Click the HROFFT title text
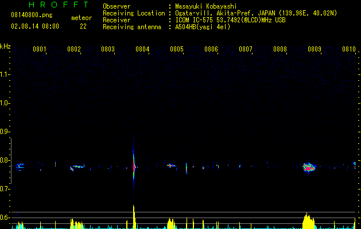 click(x=59, y=5)
